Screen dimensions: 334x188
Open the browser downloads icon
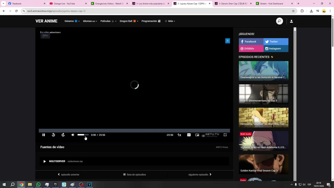click(x=311, y=11)
